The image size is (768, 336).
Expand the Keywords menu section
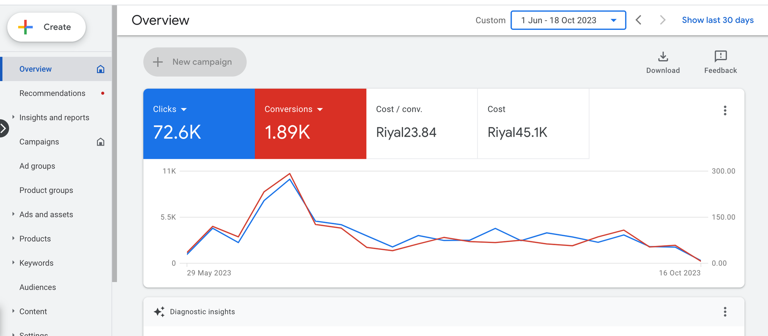tap(13, 263)
